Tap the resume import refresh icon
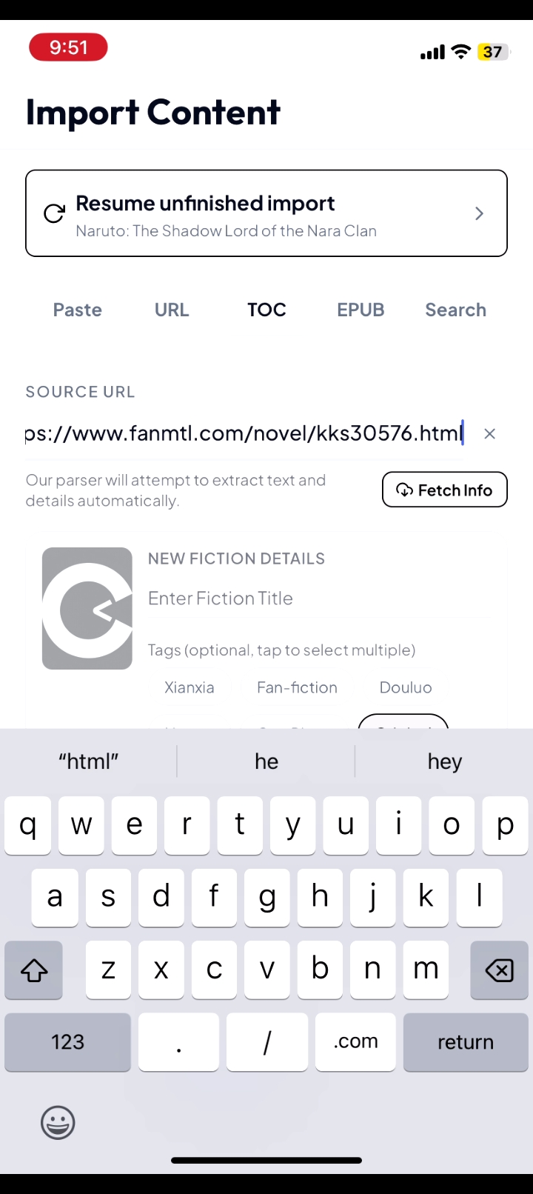The image size is (533, 1194). [54, 213]
